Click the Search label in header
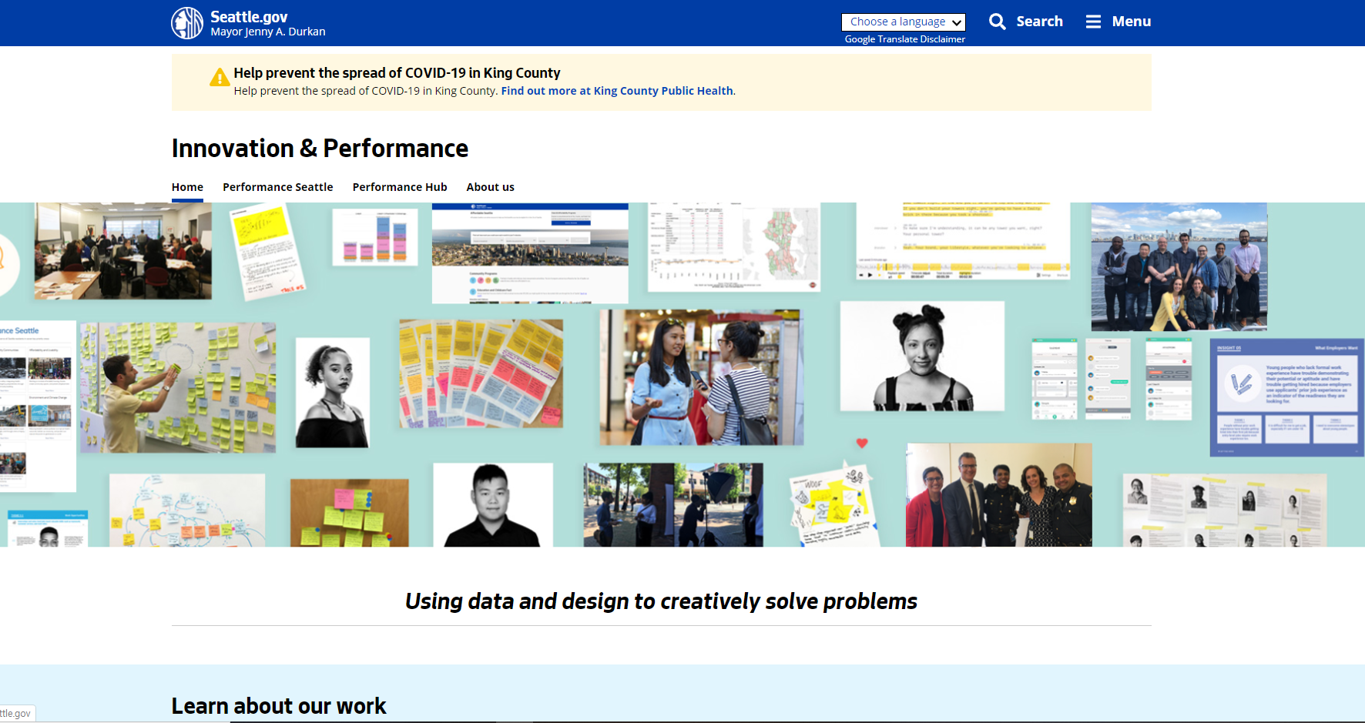The height and width of the screenshot is (723, 1365). point(1039,22)
